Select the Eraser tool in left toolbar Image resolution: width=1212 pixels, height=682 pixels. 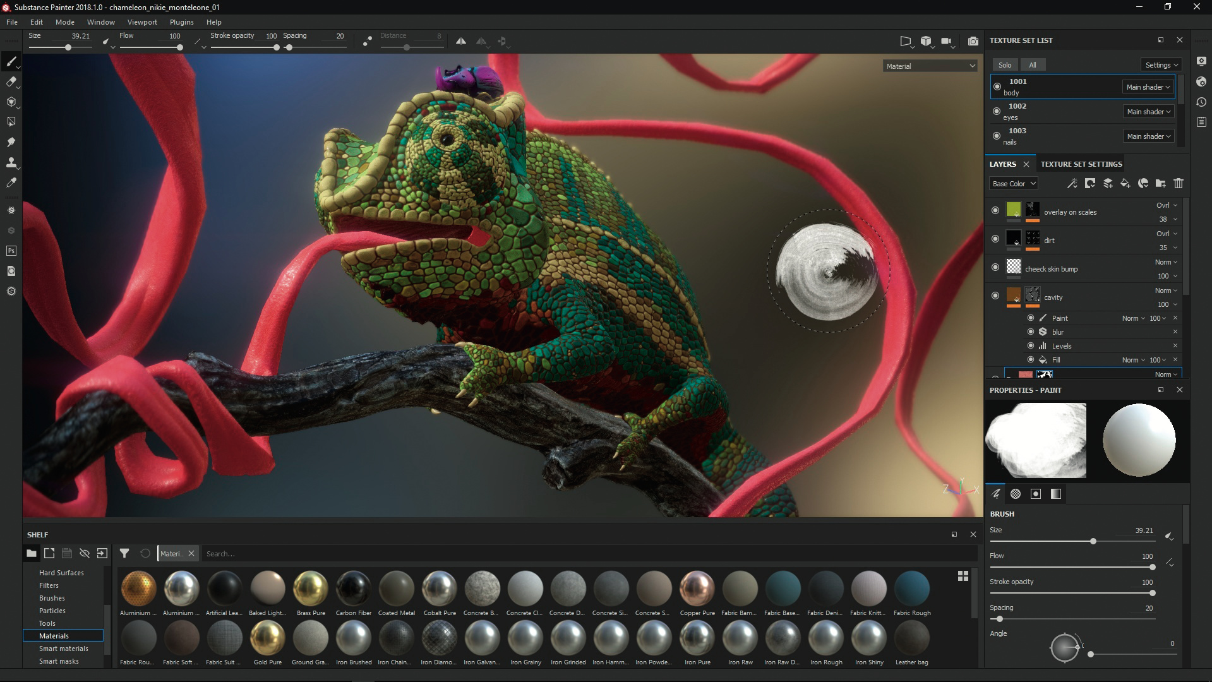point(11,81)
